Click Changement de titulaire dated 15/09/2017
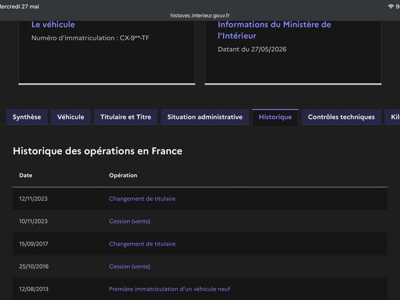The height and width of the screenshot is (300, 400). pyautogui.click(x=142, y=244)
